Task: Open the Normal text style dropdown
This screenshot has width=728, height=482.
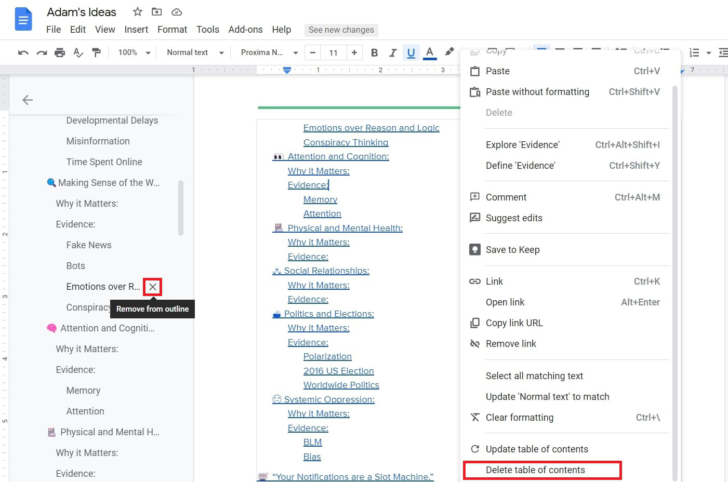Action: click(x=195, y=52)
